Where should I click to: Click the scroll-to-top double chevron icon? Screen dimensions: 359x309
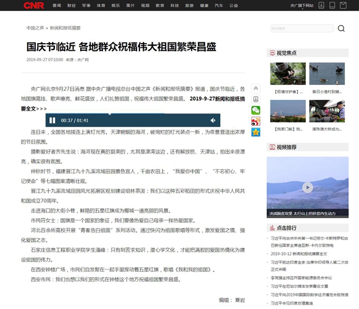(x=255, y=88)
